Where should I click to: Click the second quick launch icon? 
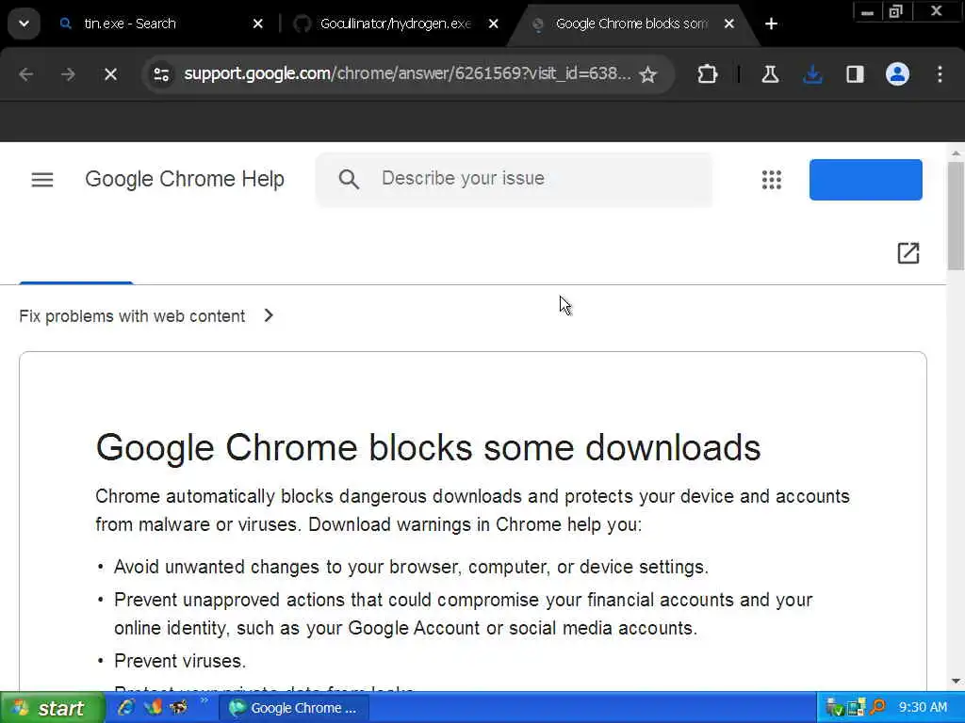coord(152,708)
